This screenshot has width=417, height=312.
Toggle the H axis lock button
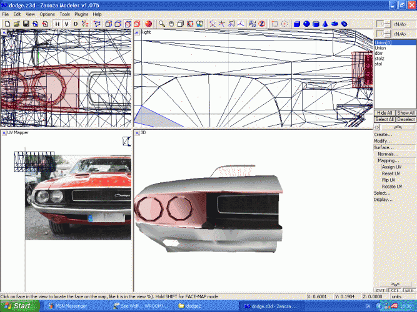pos(56,24)
